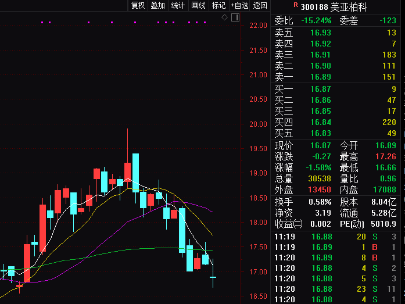This screenshot has width=405, height=304.
Task: Select the 画线 drawing tool
Action: point(198,6)
